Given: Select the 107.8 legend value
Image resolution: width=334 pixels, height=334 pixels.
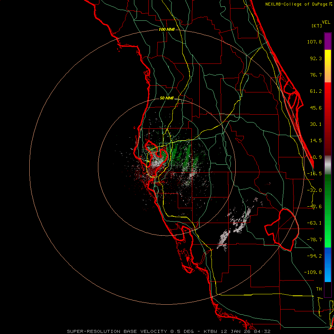Looking at the screenshot, I should 314,42.
